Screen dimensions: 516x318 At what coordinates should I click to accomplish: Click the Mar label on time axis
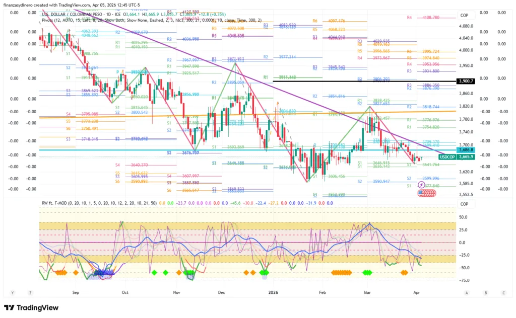[x=367, y=292]
